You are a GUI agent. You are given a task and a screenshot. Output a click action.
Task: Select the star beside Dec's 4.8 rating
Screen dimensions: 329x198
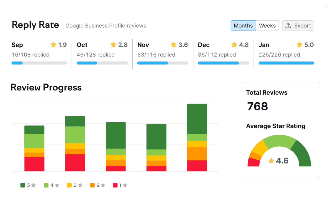234,44
